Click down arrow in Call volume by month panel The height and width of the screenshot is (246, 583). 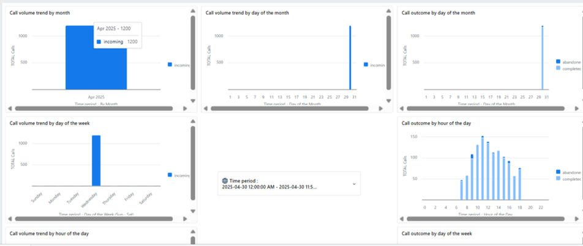(x=193, y=101)
